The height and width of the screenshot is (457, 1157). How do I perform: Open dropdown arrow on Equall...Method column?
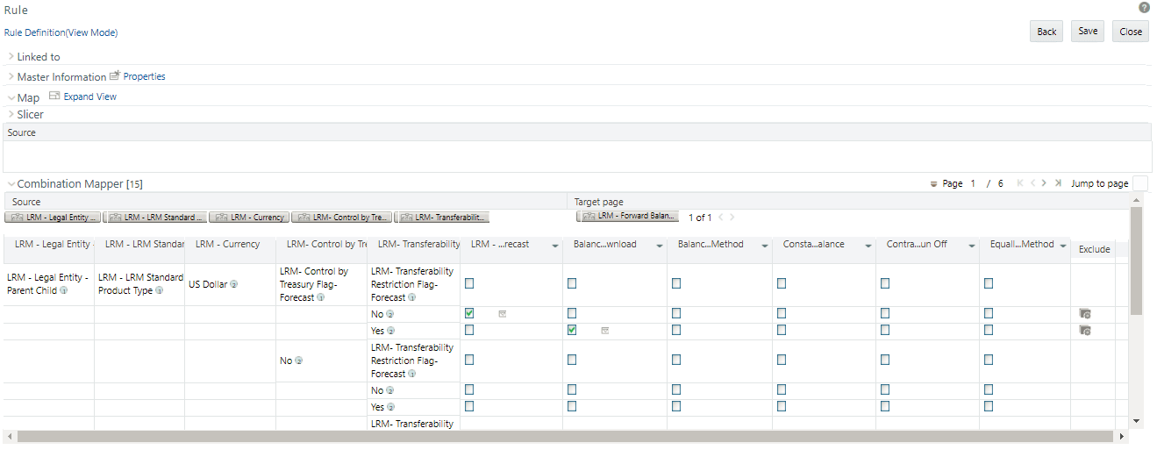pyautogui.click(x=1063, y=246)
